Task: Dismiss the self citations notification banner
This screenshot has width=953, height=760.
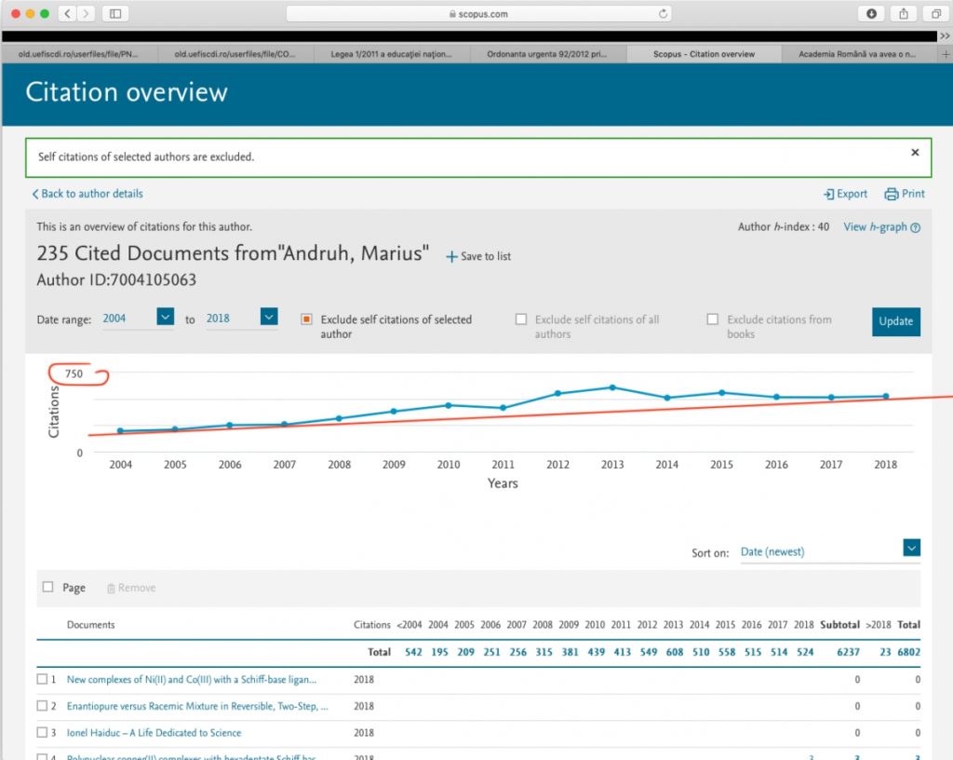Action: pyautogui.click(x=915, y=153)
